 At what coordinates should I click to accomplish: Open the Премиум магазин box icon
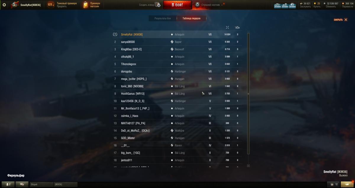(x=85, y=5)
